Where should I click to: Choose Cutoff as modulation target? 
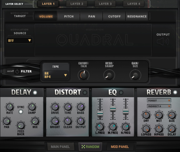click(114, 16)
